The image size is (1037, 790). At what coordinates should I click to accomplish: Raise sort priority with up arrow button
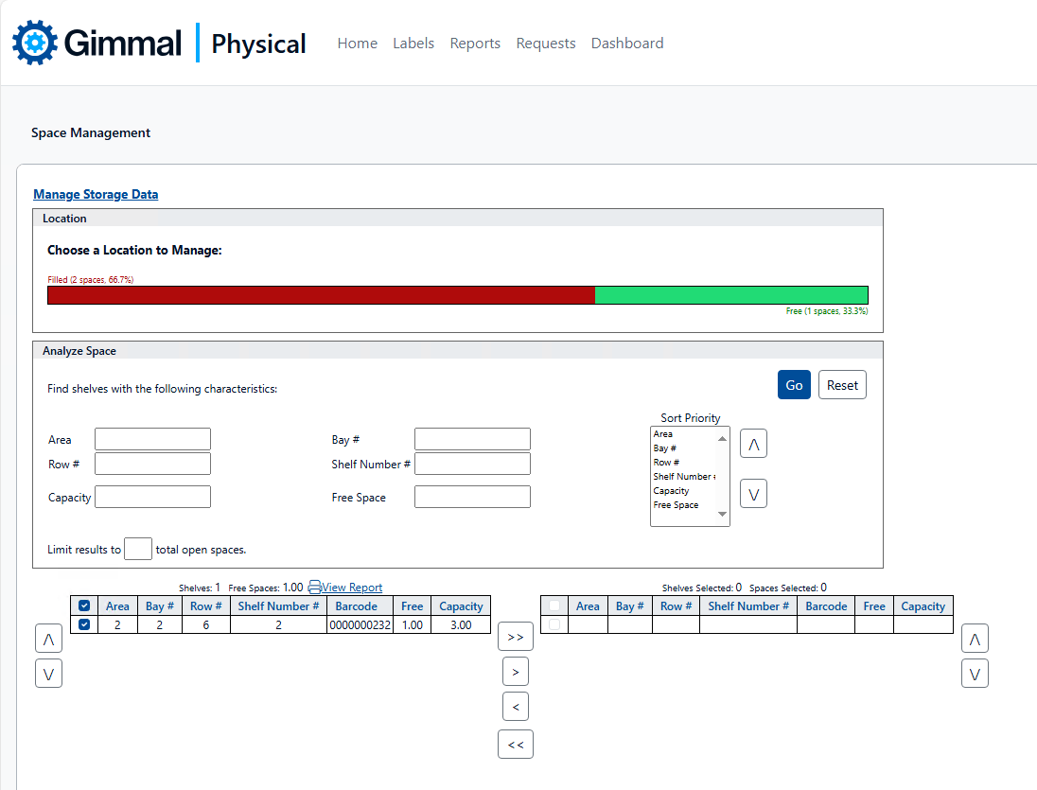point(753,444)
